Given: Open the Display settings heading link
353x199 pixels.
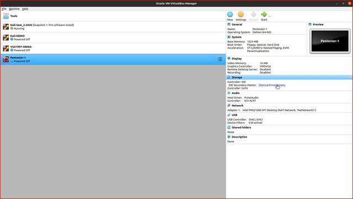Looking at the screenshot, I should click(x=237, y=59).
